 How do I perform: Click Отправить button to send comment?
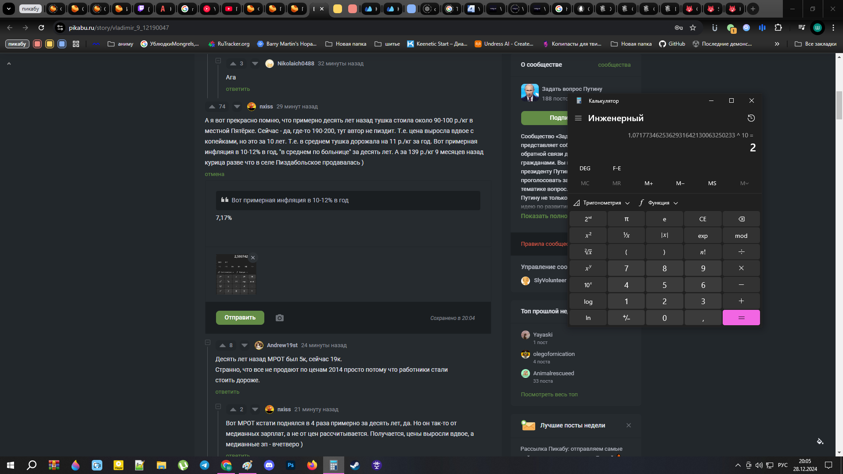pos(240,318)
